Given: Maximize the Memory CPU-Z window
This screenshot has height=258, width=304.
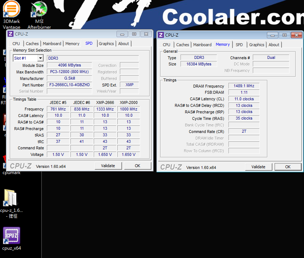Looking at the screenshot, I should [284, 35].
